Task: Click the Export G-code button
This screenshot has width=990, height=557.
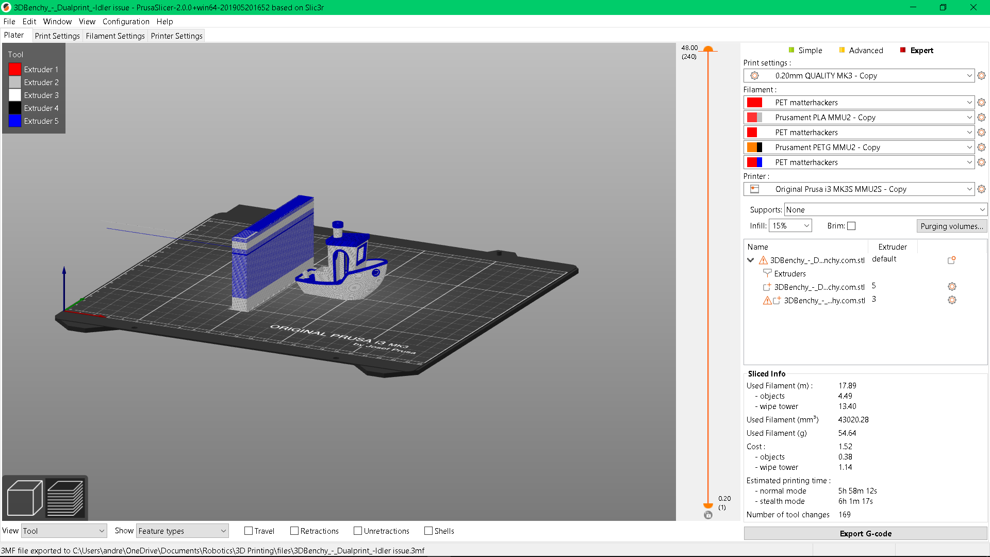Action: (x=865, y=533)
